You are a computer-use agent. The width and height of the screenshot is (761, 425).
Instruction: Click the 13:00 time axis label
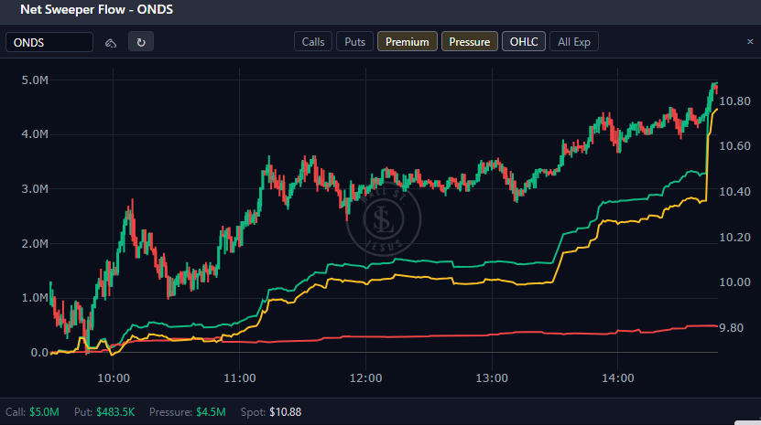coord(492,378)
